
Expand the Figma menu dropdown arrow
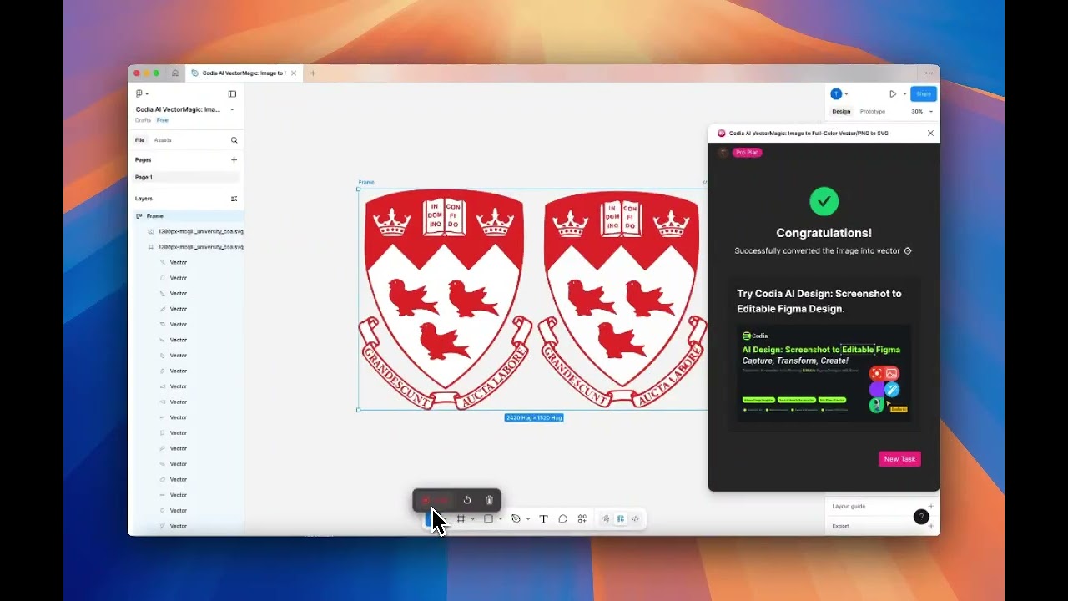148,94
